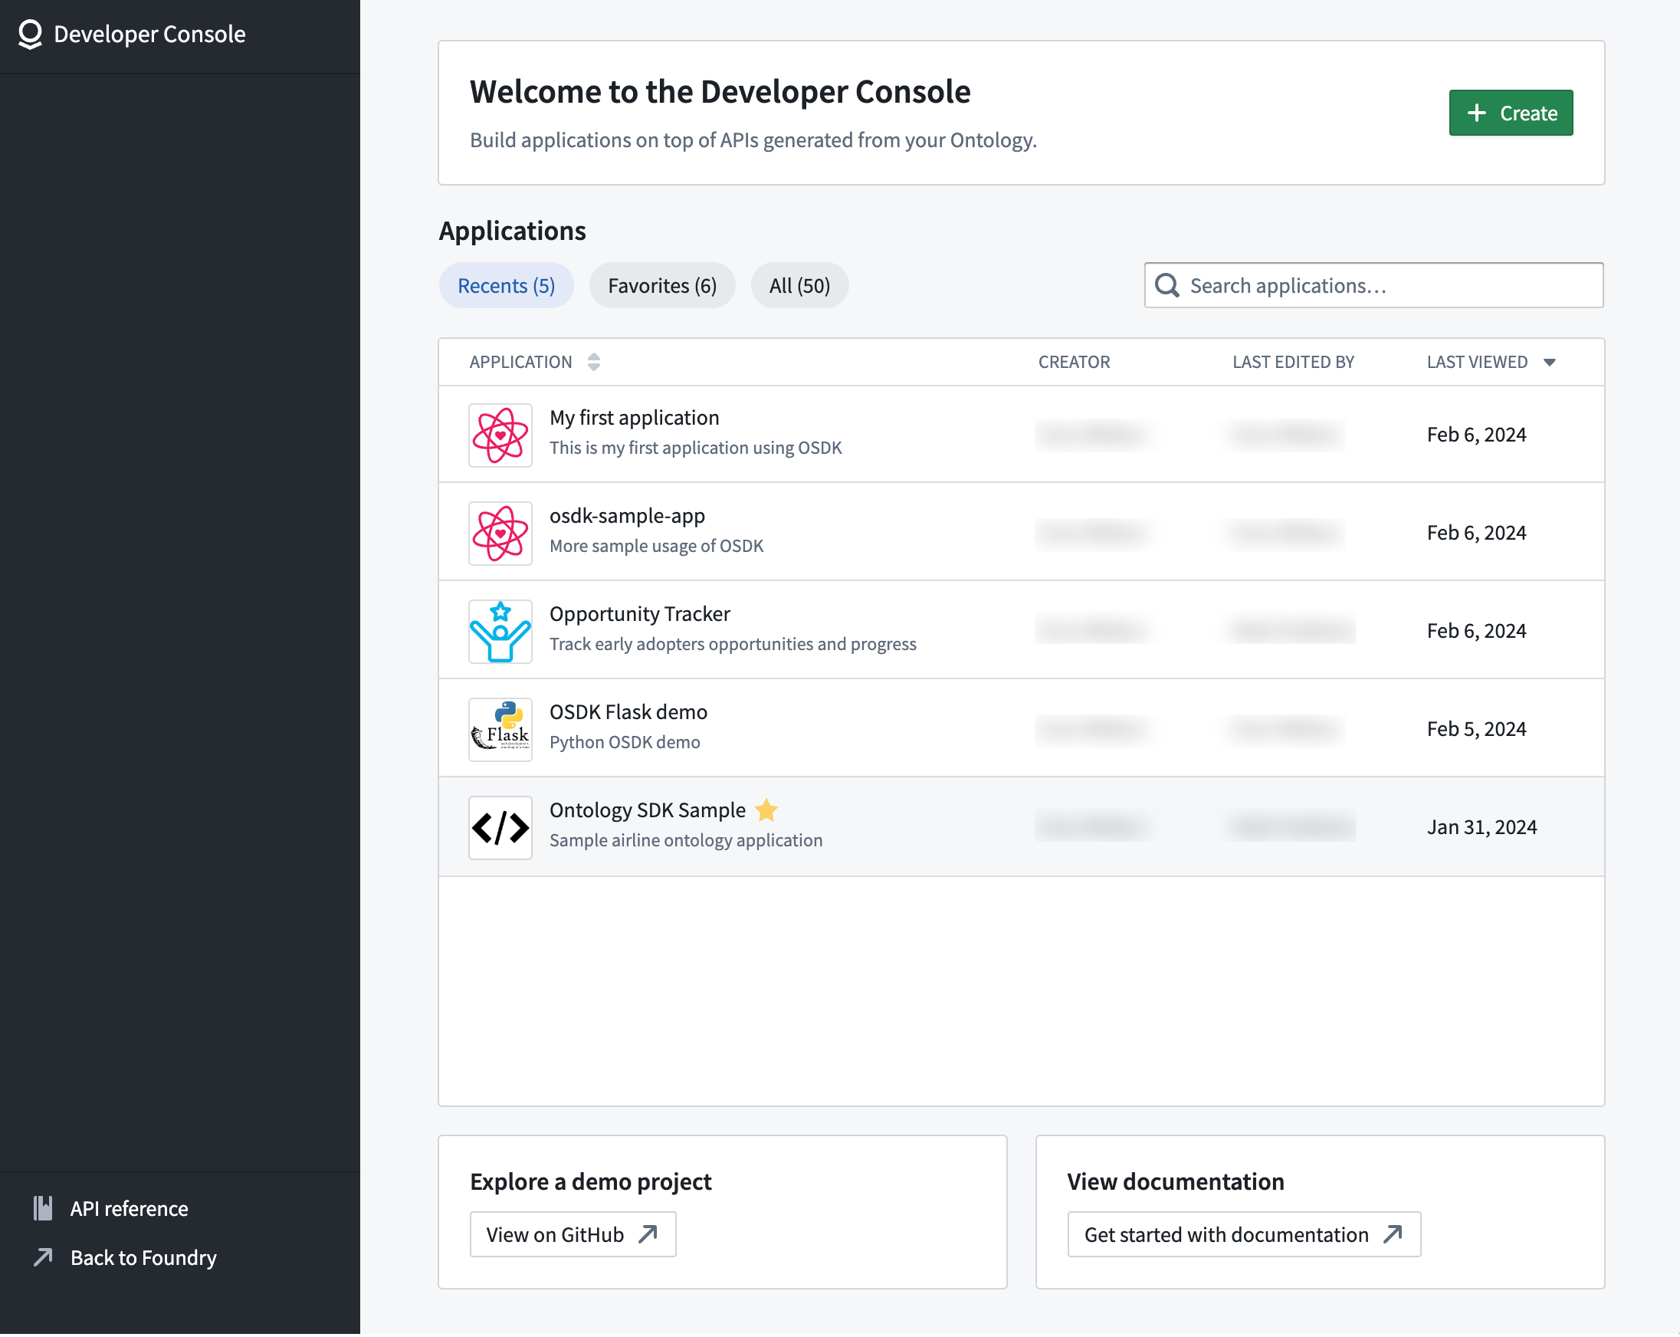Click 'Sample airline ontology application' description
The height and width of the screenshot is (1337, 1680).
pos(687,841)
